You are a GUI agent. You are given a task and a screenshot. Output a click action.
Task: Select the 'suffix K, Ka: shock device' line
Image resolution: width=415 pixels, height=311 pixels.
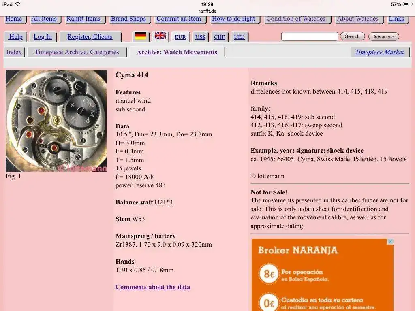click(287, 134)
